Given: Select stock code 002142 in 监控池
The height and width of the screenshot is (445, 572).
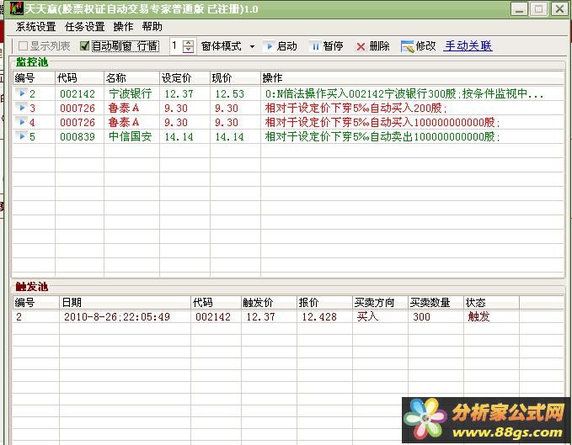Looking at the screenshot, I should [x=78, y=94].
